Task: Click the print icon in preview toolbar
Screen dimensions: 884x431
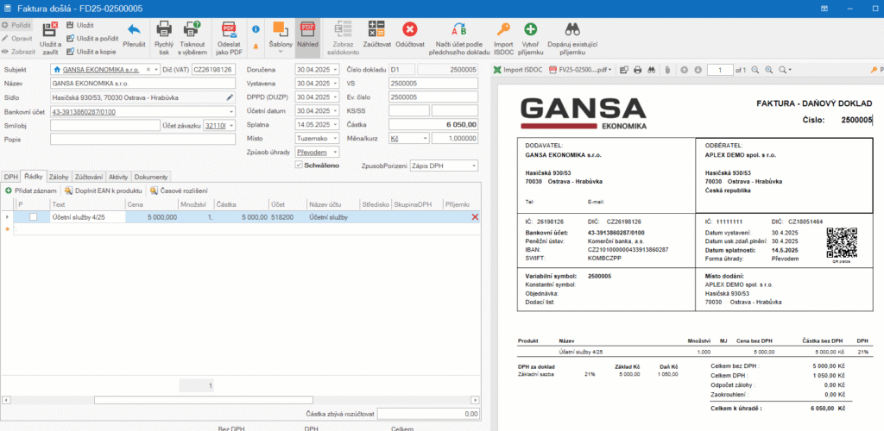Action: tap(638, 70)
